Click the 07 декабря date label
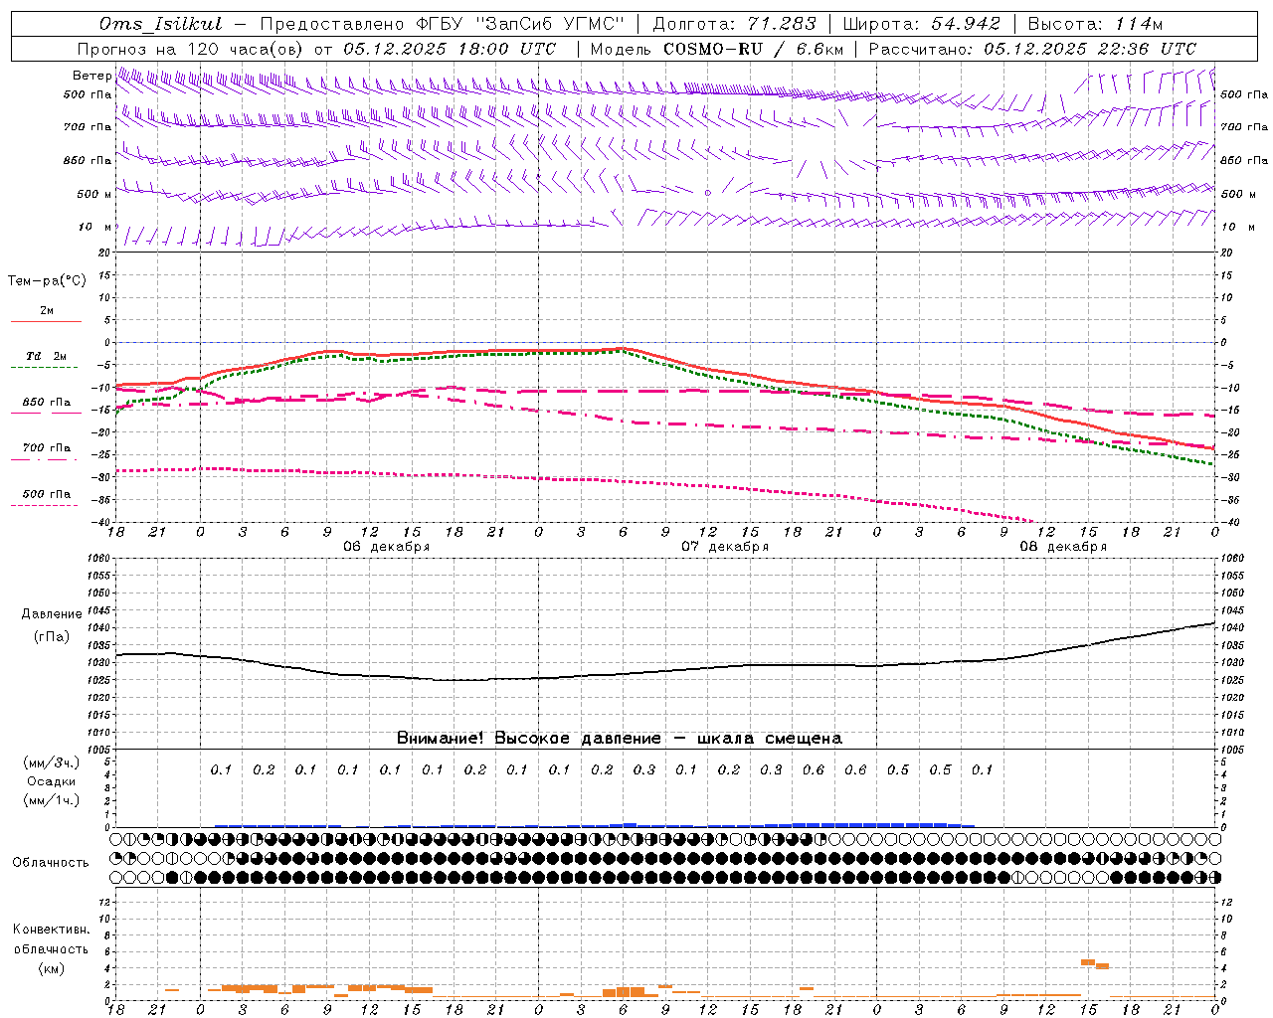This screenshot has width=1273, height=1018. pyautogui.click(x=724, y=547)
